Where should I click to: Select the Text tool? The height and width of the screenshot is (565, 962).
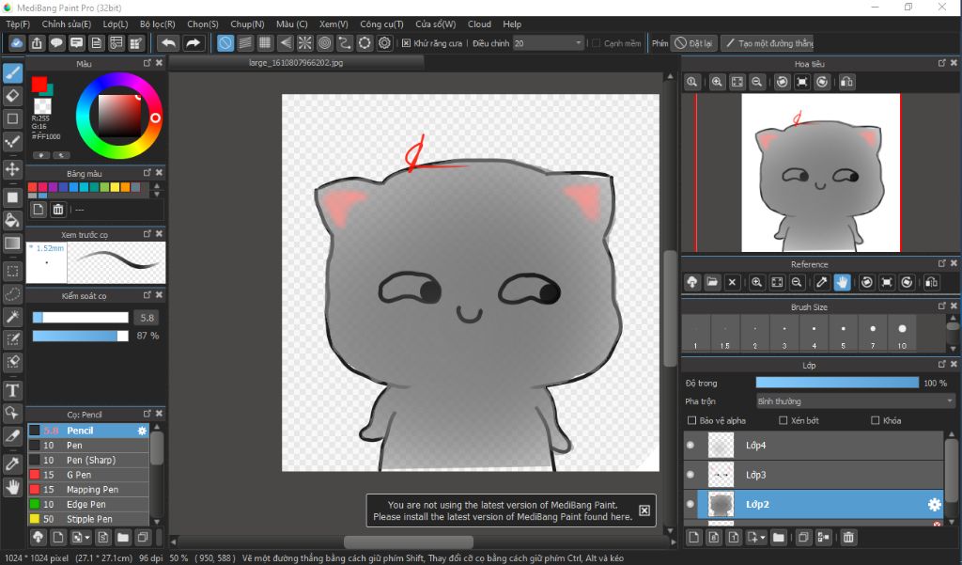[12, 390]
